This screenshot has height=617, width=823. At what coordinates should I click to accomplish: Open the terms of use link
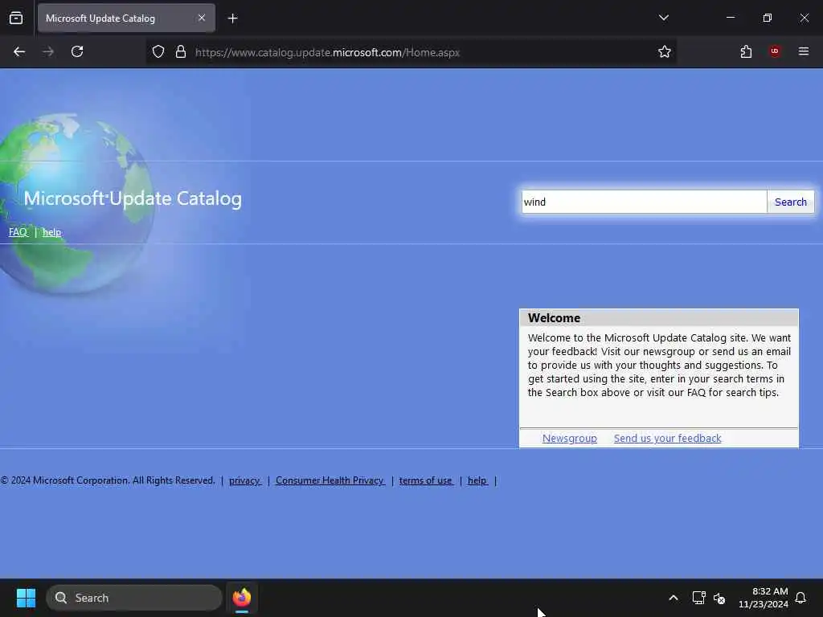pos(426,480)
